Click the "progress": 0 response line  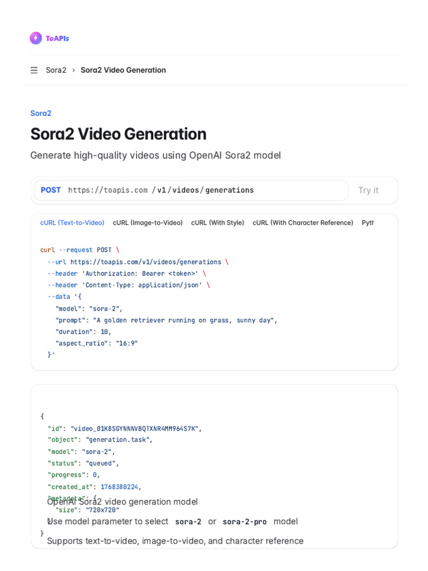tap(74, 475)
